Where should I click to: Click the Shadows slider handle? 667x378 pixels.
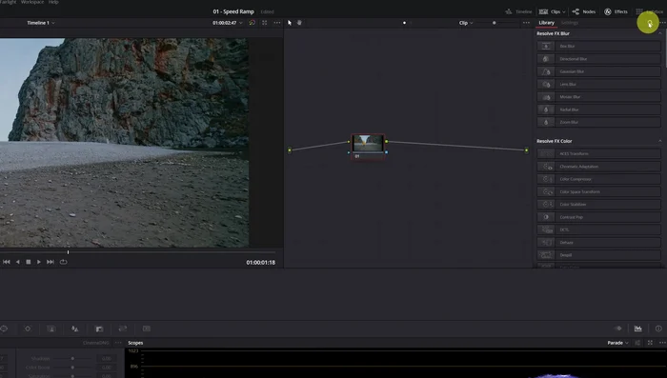[72, 358]
